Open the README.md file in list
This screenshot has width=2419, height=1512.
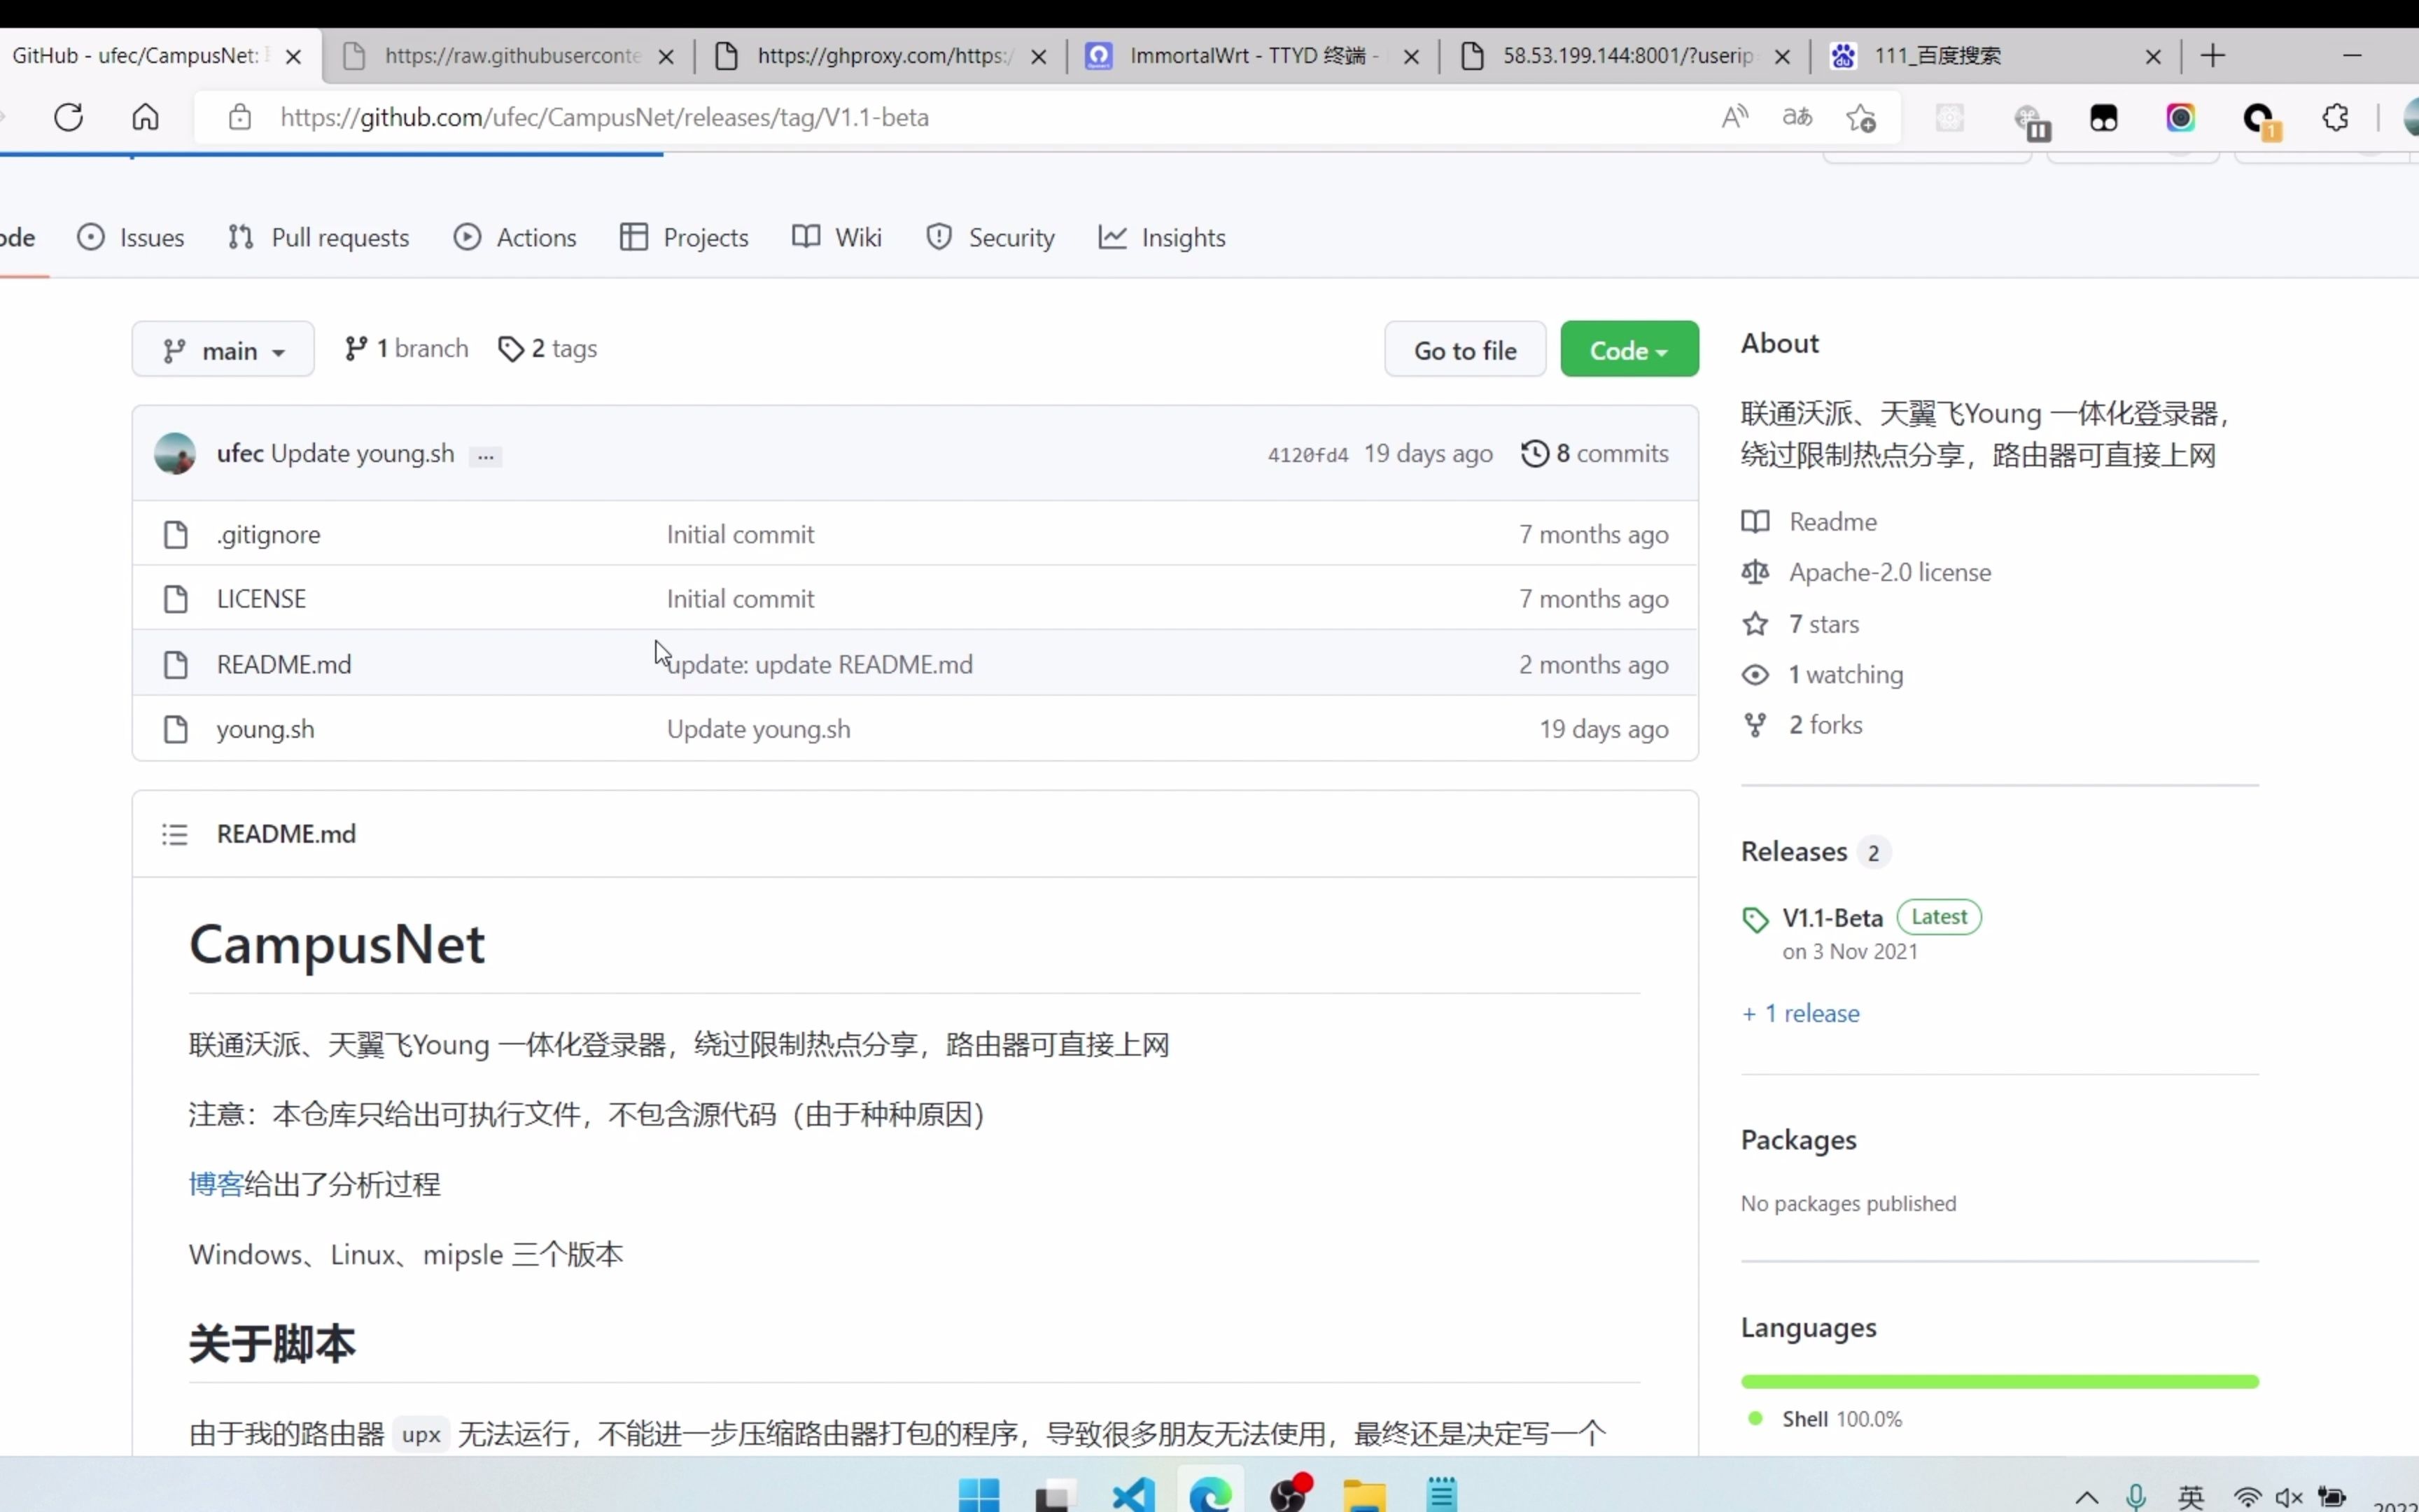point(284,664)
